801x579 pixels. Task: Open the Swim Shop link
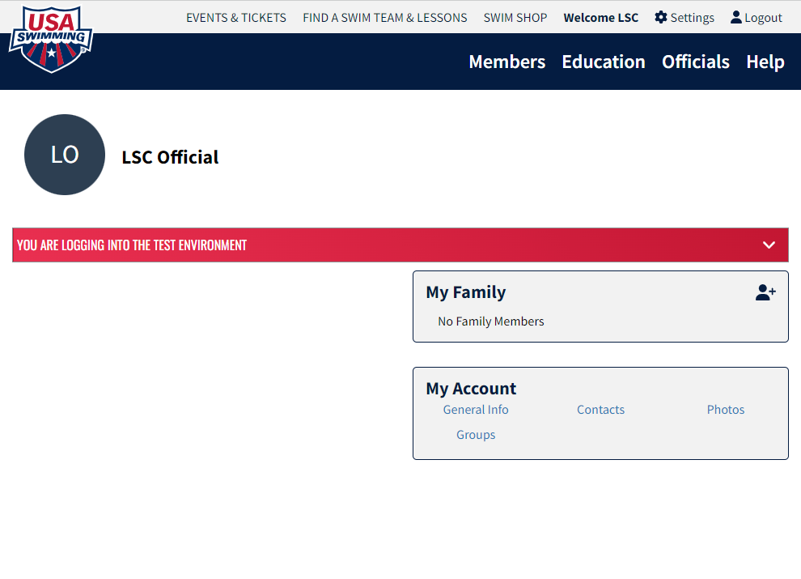(515, 18)
